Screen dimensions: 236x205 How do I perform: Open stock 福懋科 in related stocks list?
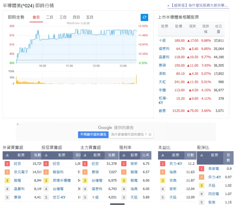tap(164, 49)
